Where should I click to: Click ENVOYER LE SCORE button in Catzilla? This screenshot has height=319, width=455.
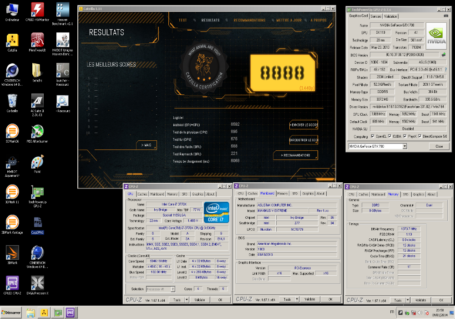tap(303, 125)
